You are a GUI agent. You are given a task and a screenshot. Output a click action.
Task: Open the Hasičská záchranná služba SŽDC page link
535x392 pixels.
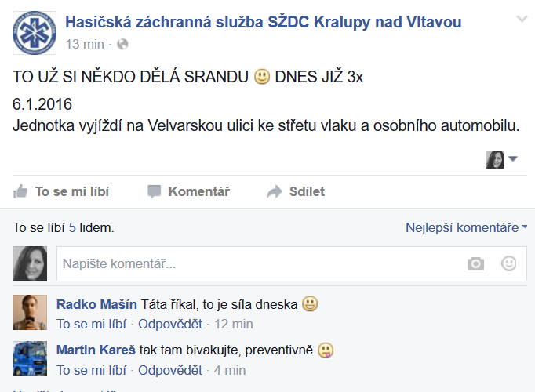pyautogui.click(x=263, y=22)
